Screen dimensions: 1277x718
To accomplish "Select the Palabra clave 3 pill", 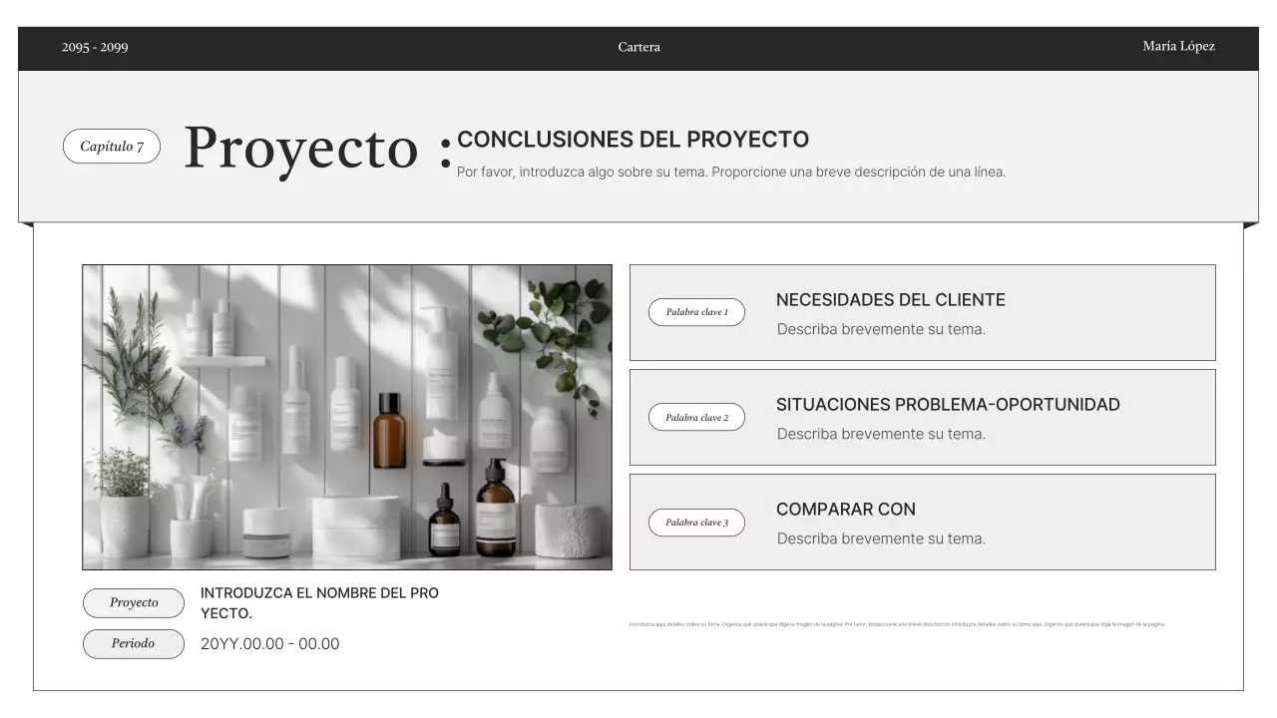I will 696,522.
